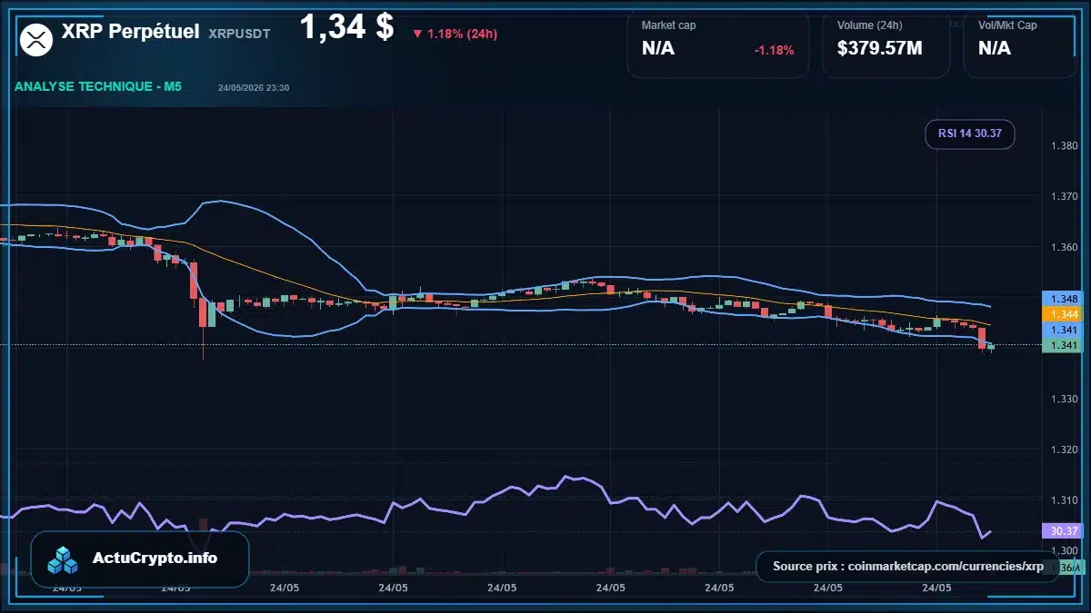The image size is (1091, 613).
Task: Click the "XRP Perpétuel" title
Action: point(130,32)
